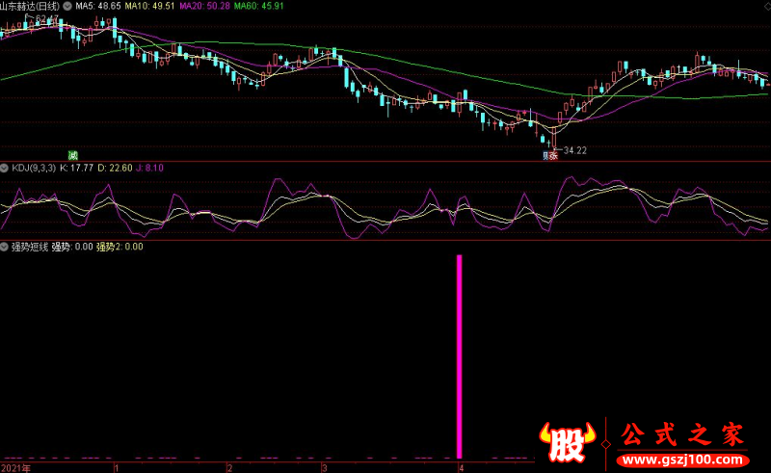Select the MA10: 49.51 label
771x473 pixels.
149,7
